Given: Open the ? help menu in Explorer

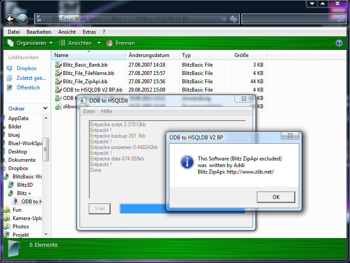Looking at the screenshot, I should pos(104,32).
